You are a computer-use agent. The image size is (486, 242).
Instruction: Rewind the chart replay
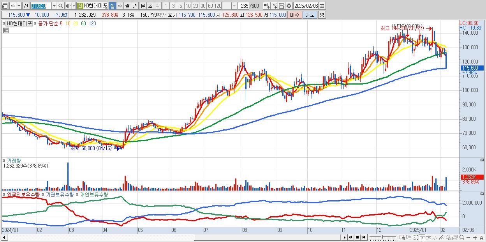tap(350, 237)
